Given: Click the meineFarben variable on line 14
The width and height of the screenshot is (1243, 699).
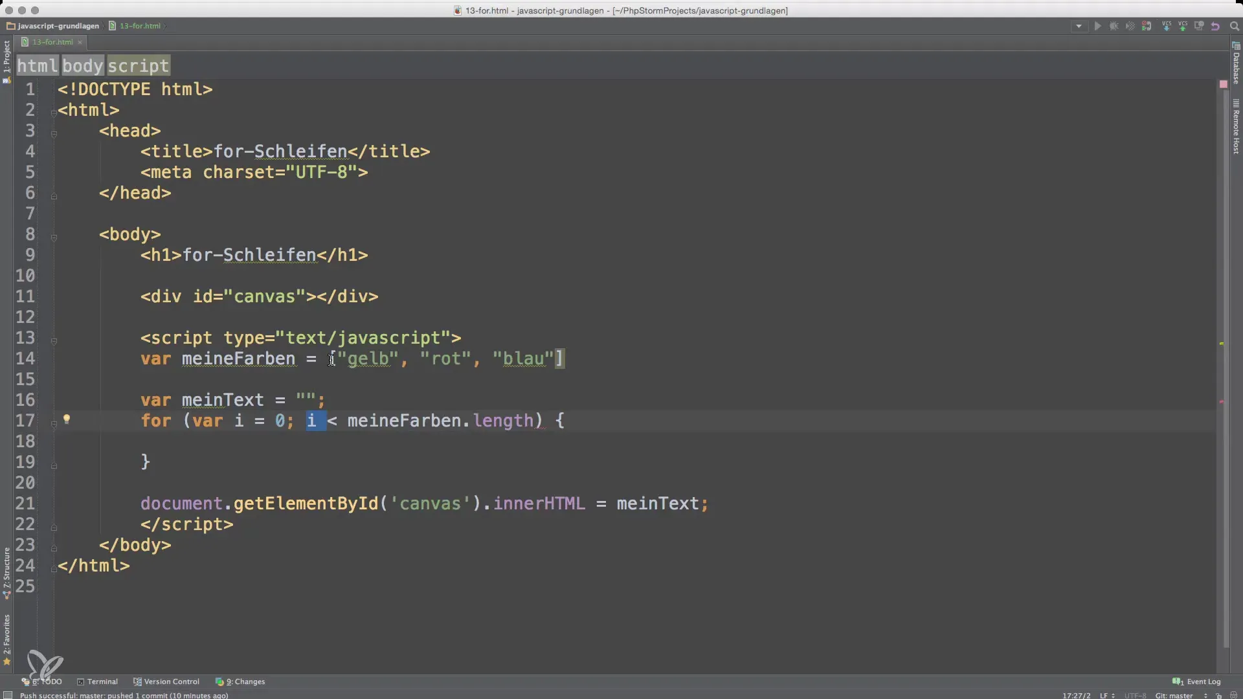Looking at the screenshot, I should (238, 359).
